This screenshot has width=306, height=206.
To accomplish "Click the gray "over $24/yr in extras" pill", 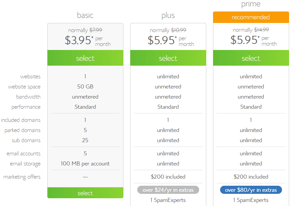I will point(168,190).
